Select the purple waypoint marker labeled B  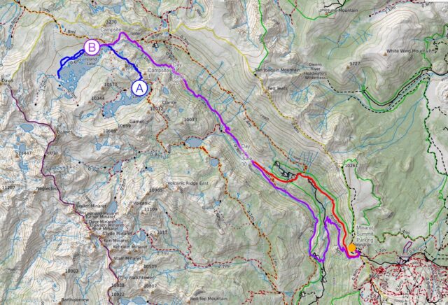(92, 47)
